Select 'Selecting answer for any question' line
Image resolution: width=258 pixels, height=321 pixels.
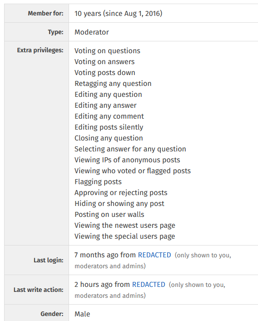(x=130, y=149)
